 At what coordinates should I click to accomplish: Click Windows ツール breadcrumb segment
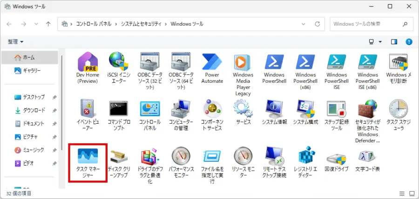pyautogui.click(x=187, y=24)
